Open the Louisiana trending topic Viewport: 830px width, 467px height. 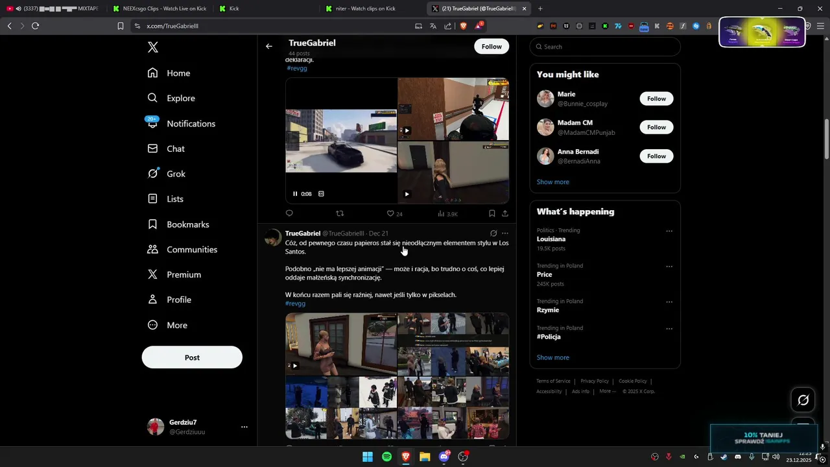tap(551, 239)
